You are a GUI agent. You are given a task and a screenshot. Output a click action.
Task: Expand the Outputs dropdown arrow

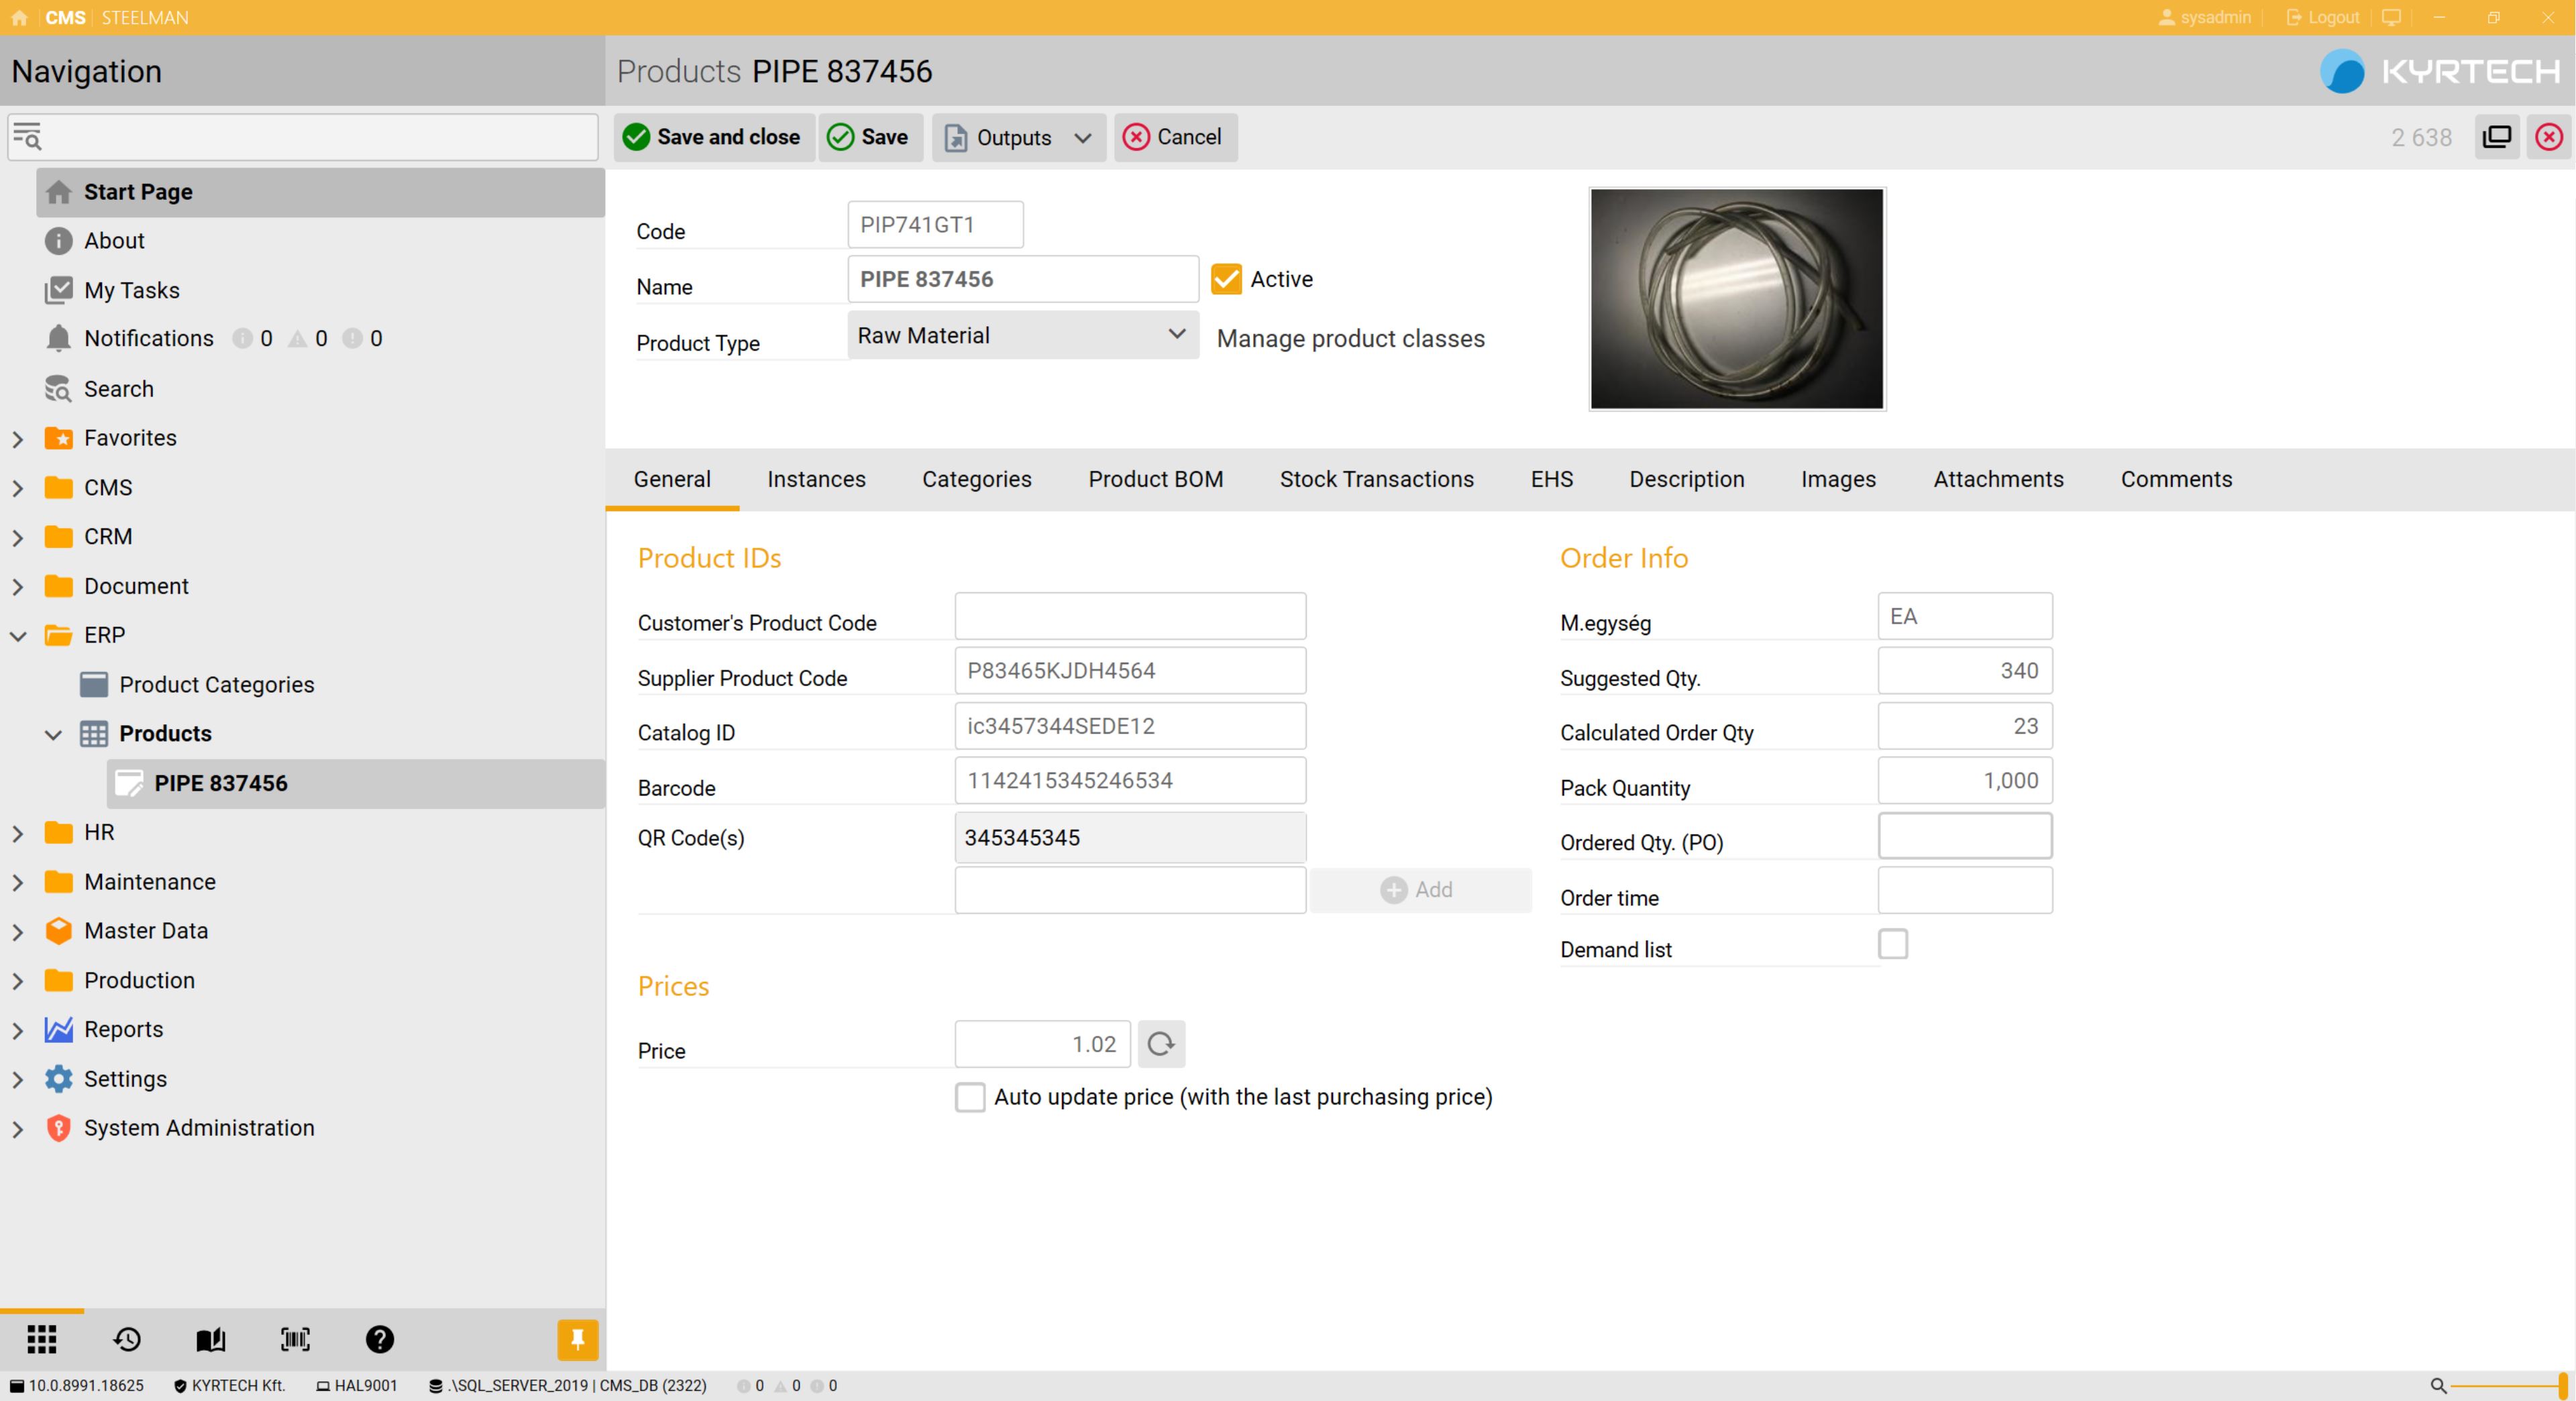(1082, 138)
